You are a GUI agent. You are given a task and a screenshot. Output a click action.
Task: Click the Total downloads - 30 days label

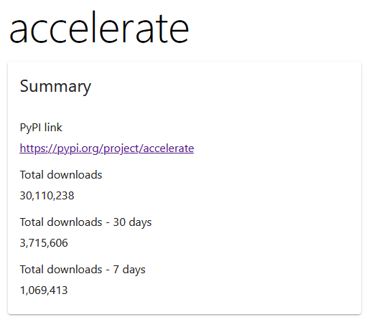tap(85, 222)
